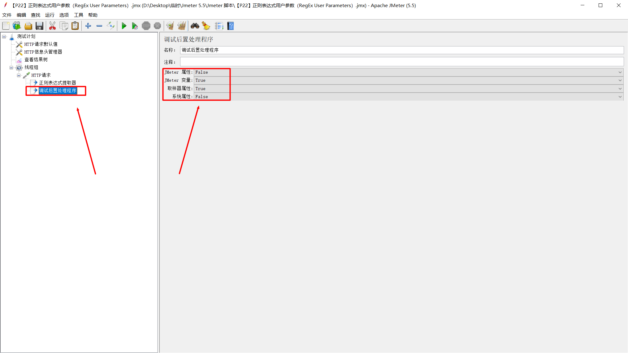Open function helper list icon
The image size is (628, 353).
click(219, 26)
